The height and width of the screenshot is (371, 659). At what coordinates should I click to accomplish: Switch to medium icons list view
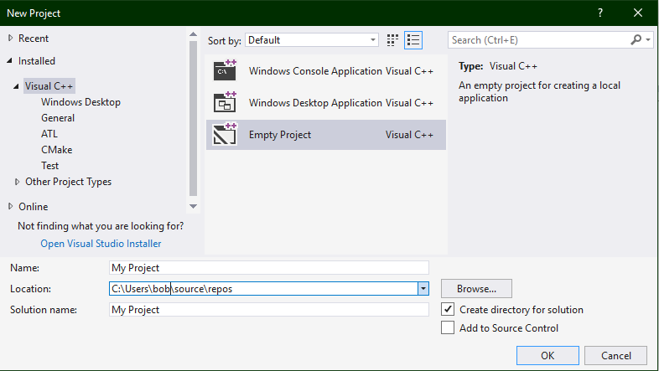click(x=413, y=40)
